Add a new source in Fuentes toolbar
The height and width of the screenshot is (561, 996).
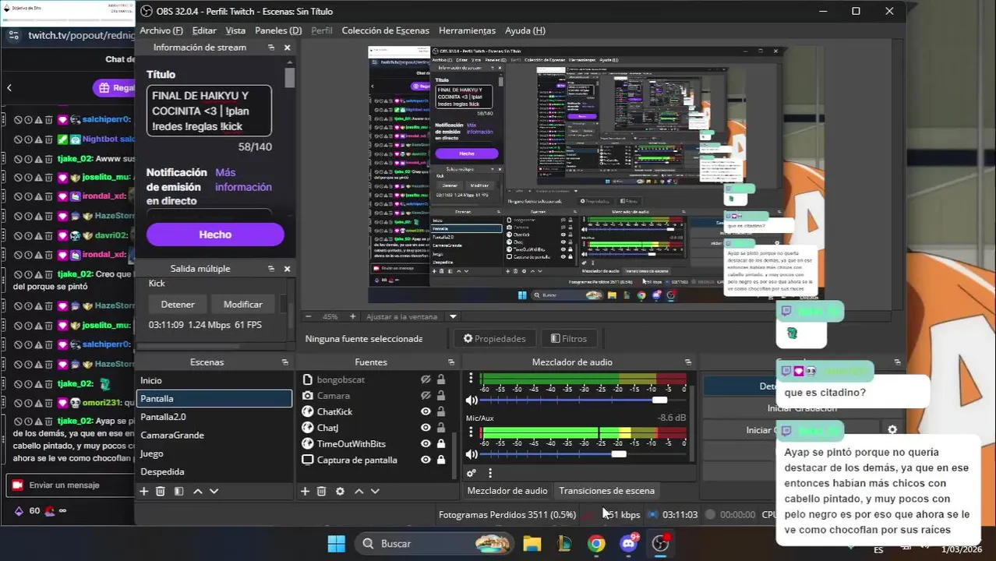pyautogui.click(x=305, y=492)
